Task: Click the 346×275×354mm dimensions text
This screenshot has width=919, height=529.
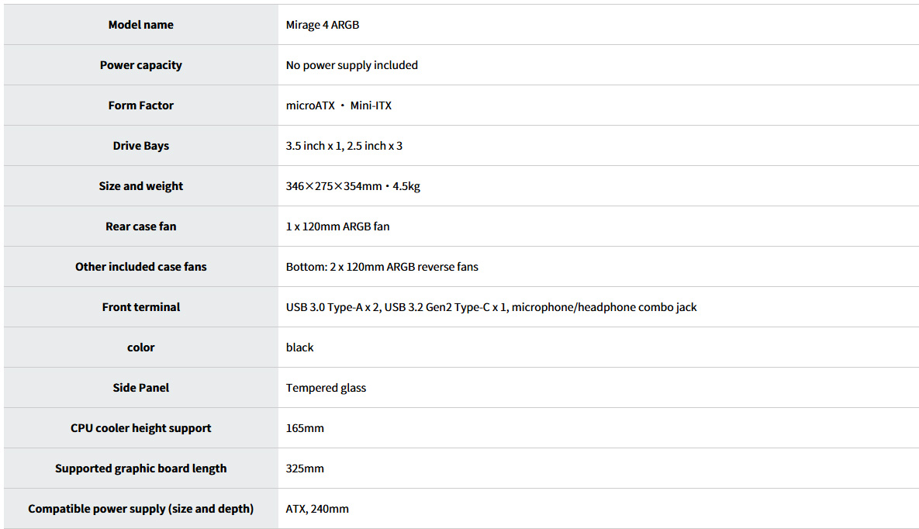Action: pyautogui.click(x=333, y=186)
